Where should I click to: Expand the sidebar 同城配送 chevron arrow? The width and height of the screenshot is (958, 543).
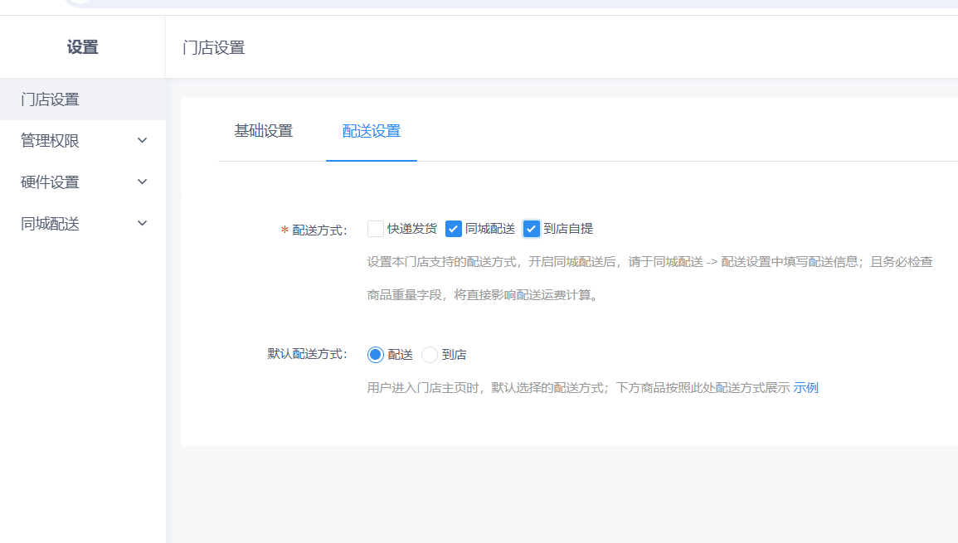[143, 224]
